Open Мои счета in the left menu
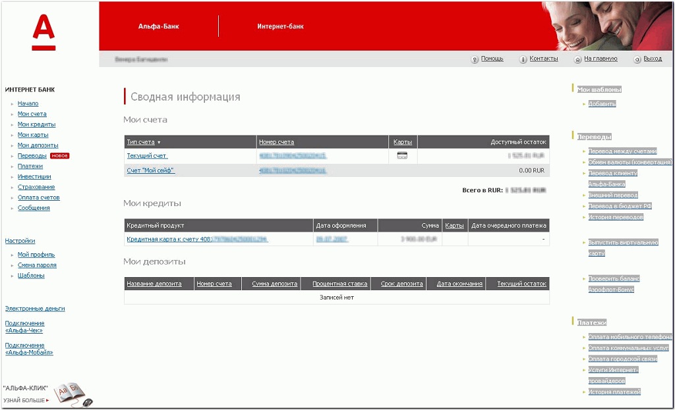This screenshot has width=675, height=410. click(x=32, y=114)
